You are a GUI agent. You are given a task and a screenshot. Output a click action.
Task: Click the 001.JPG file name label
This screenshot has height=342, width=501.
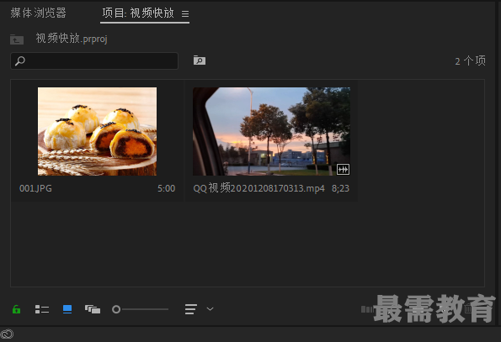(x=35, y=188)
